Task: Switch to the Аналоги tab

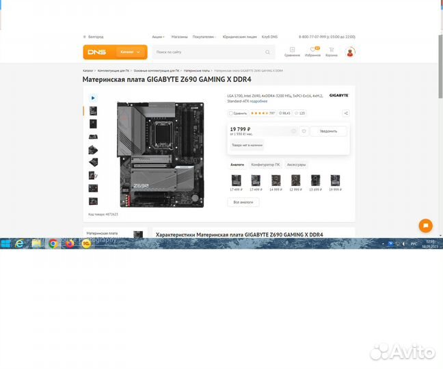Action: (237, 165)
